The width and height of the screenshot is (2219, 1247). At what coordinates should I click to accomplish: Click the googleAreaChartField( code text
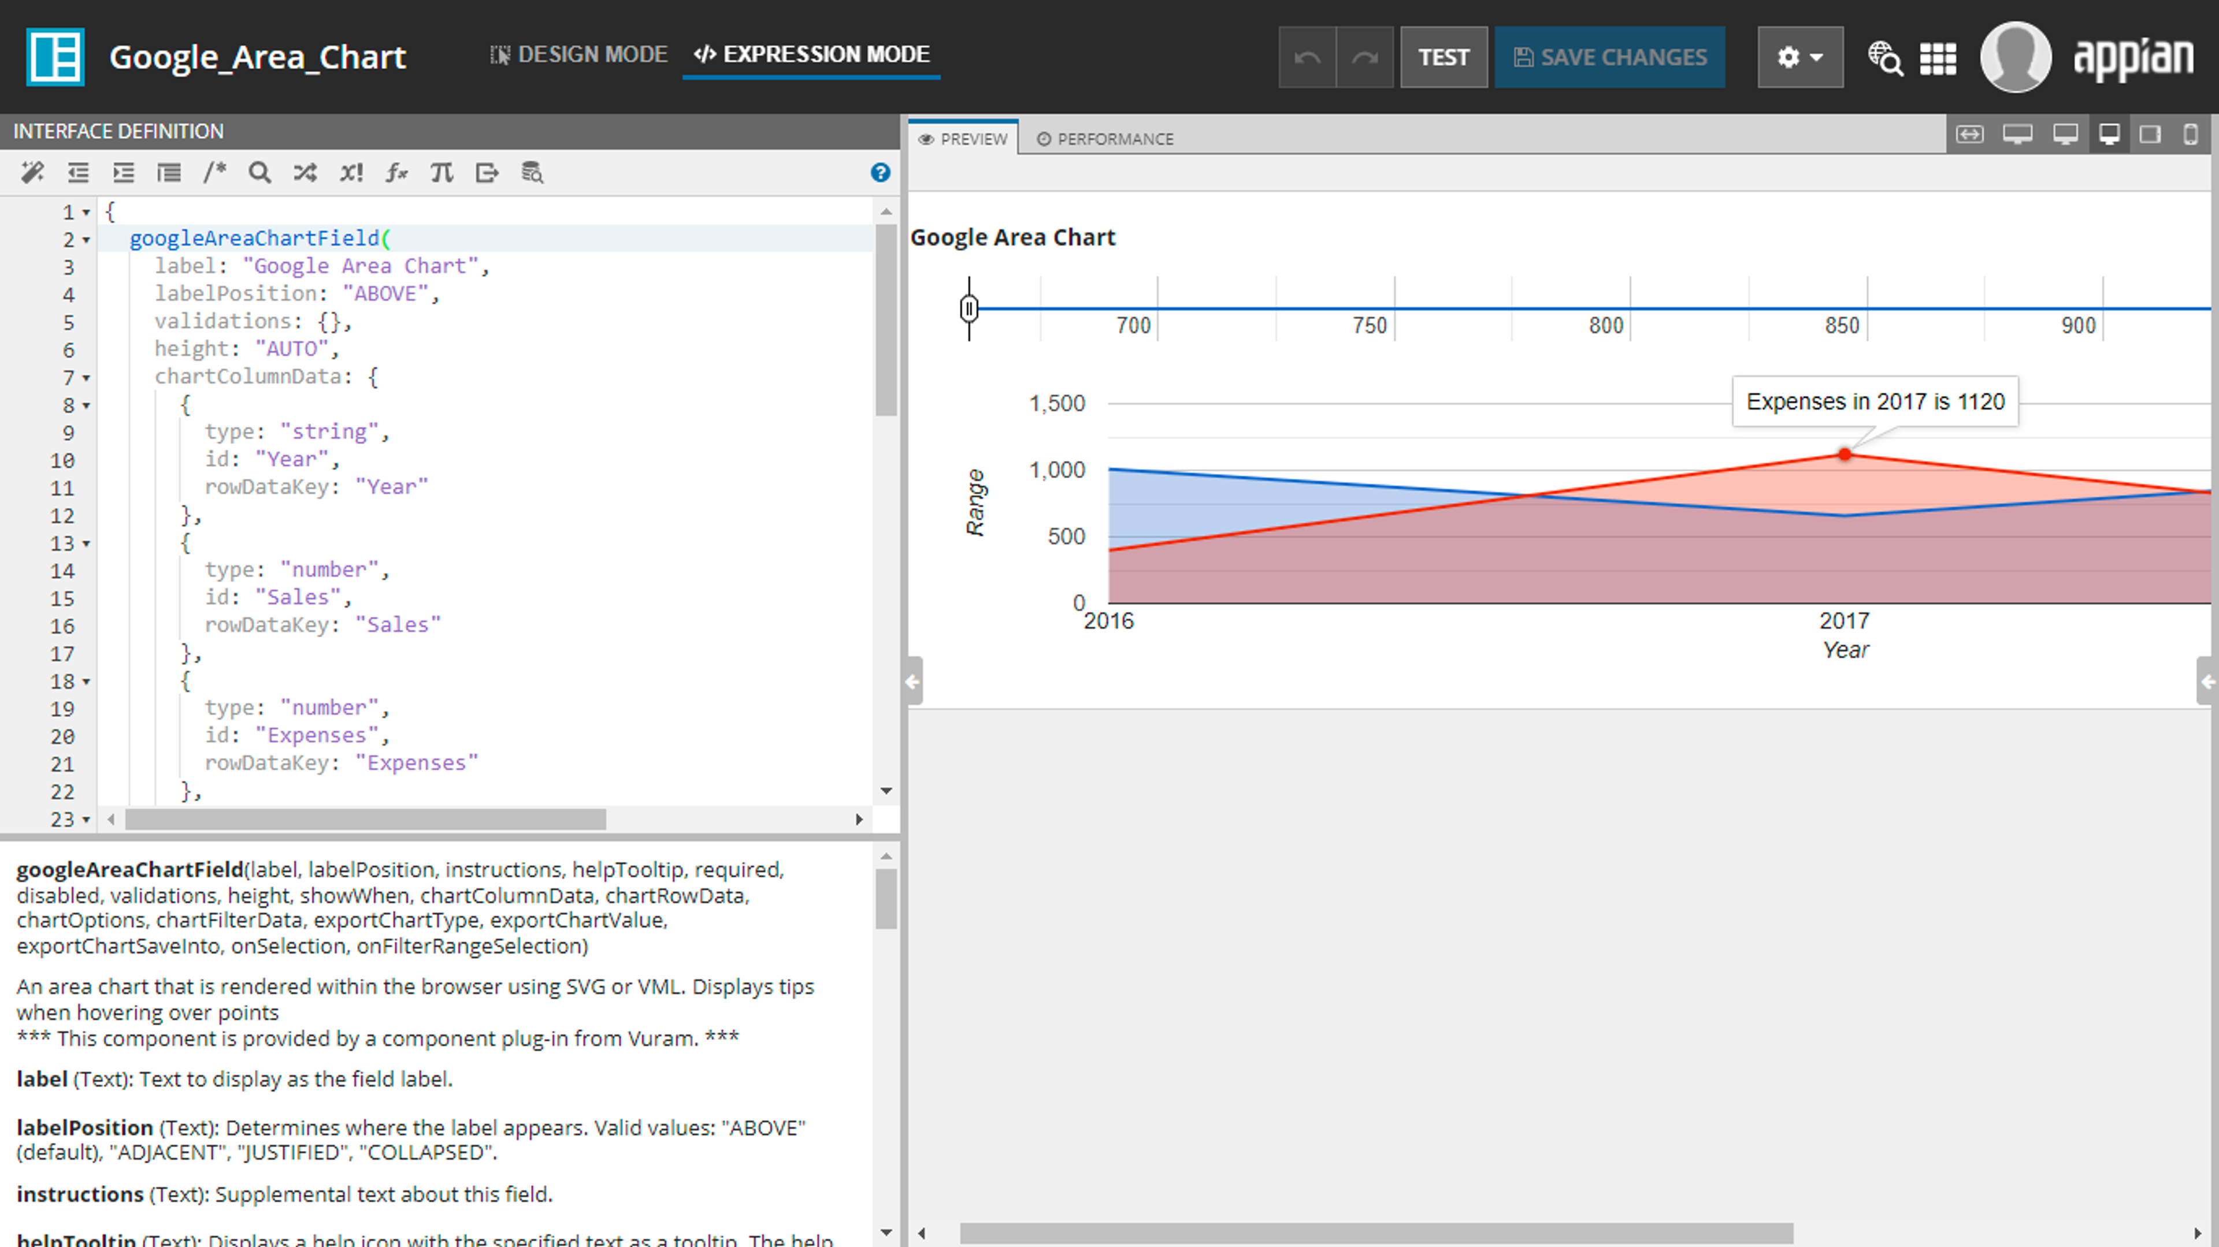point(260,239)
